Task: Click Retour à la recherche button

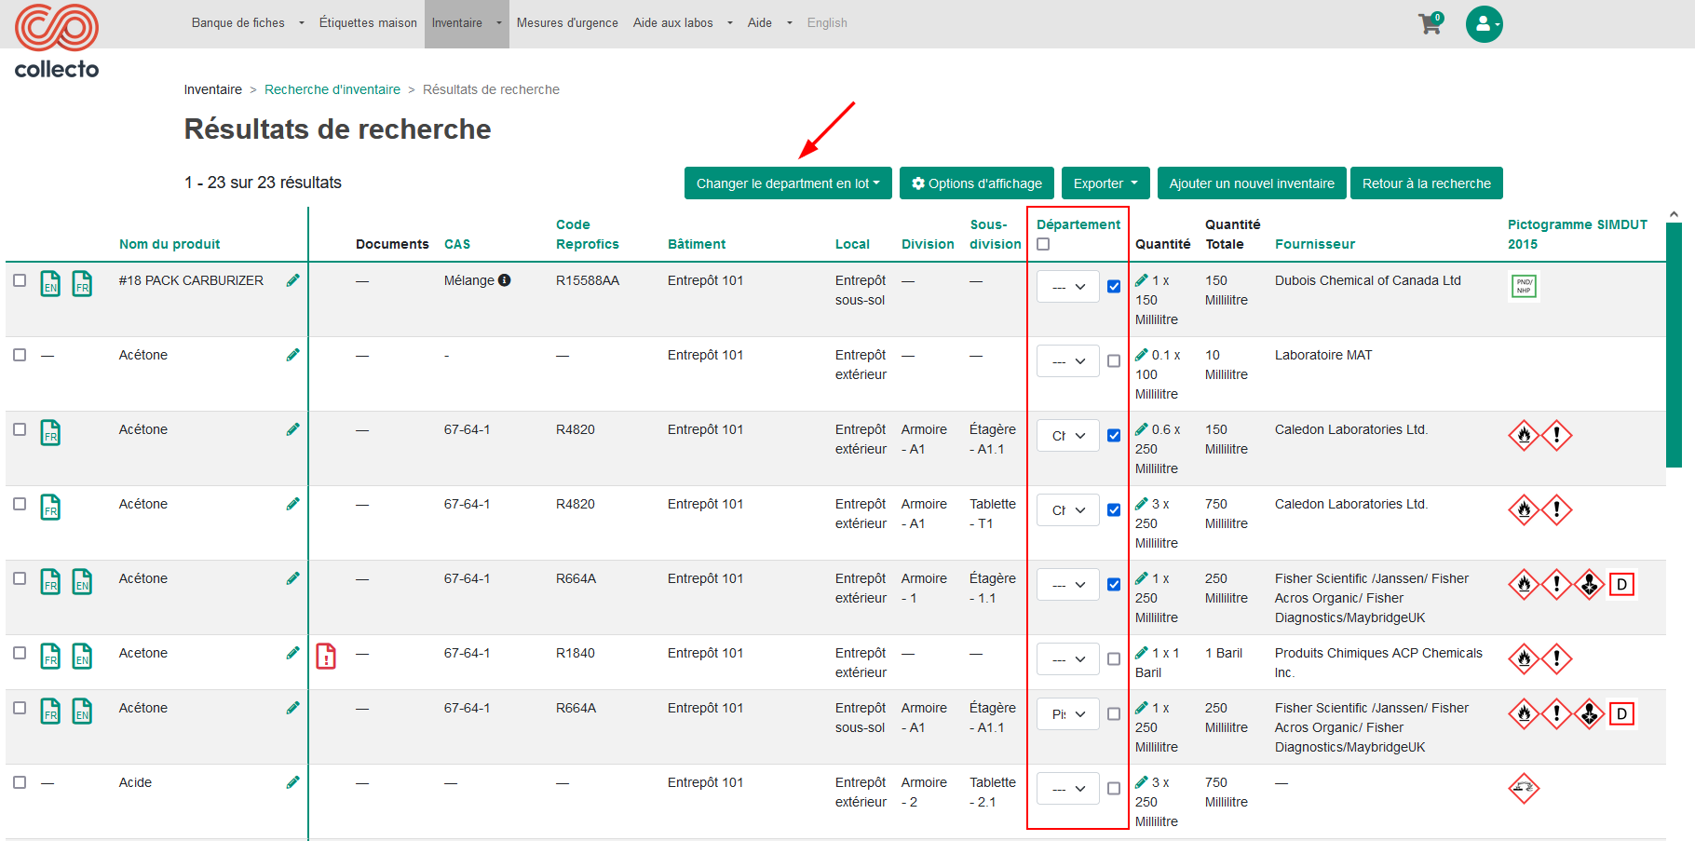Action: click(x=1427, y=183)
